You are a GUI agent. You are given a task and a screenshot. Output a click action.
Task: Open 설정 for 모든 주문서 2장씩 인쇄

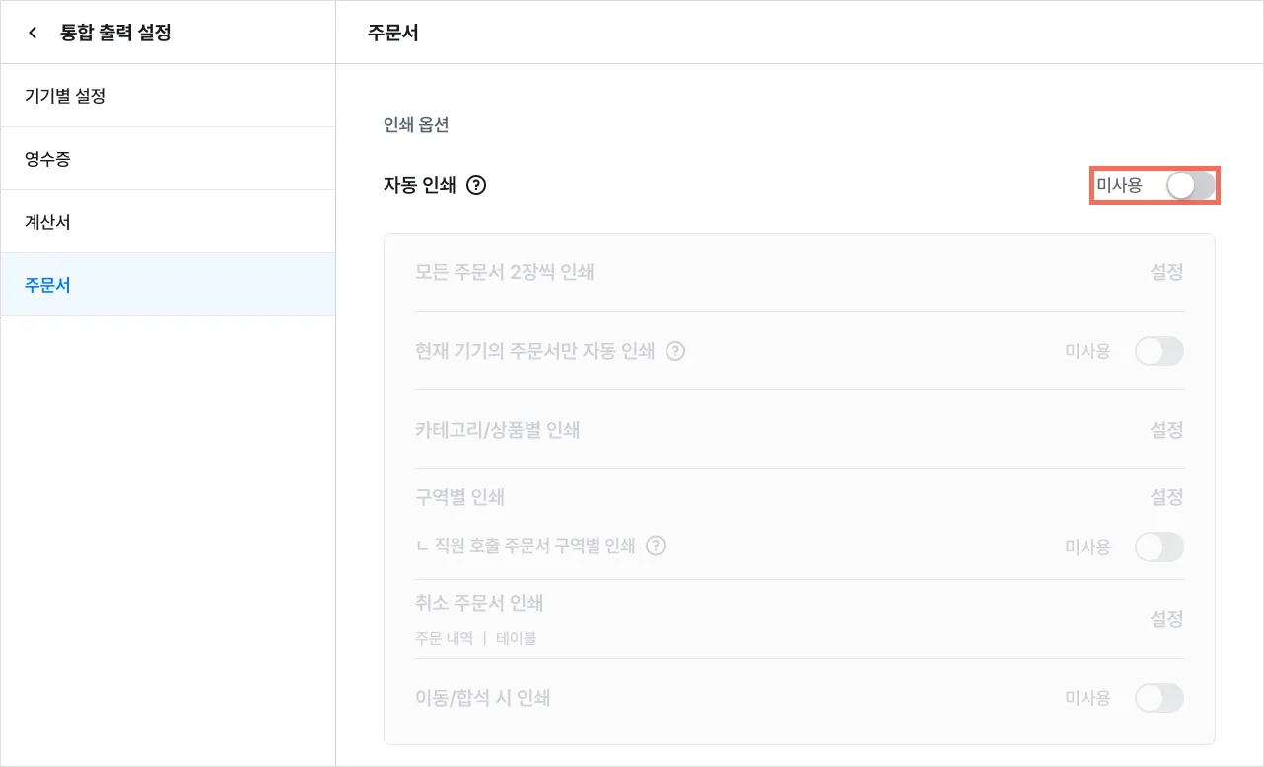pos(1166,272)
